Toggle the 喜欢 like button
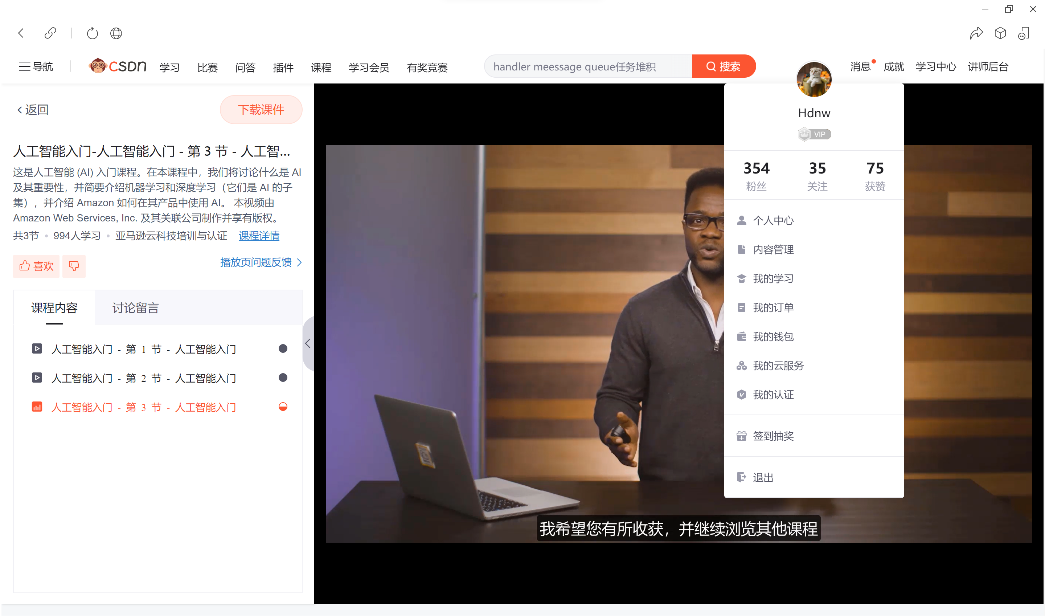The image size is (1045, 616). click(37, 266)
